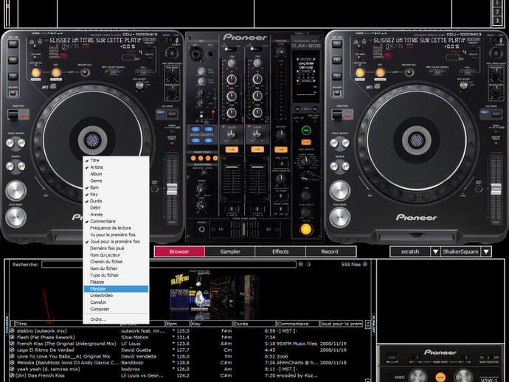Click the reloop/exit button on the left deck
The width and height of the screenshot is (509, 382).
85,72
